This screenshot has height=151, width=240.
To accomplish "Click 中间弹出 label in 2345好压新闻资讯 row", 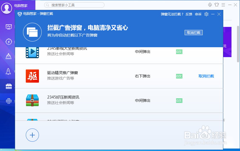I will point(143,100).
